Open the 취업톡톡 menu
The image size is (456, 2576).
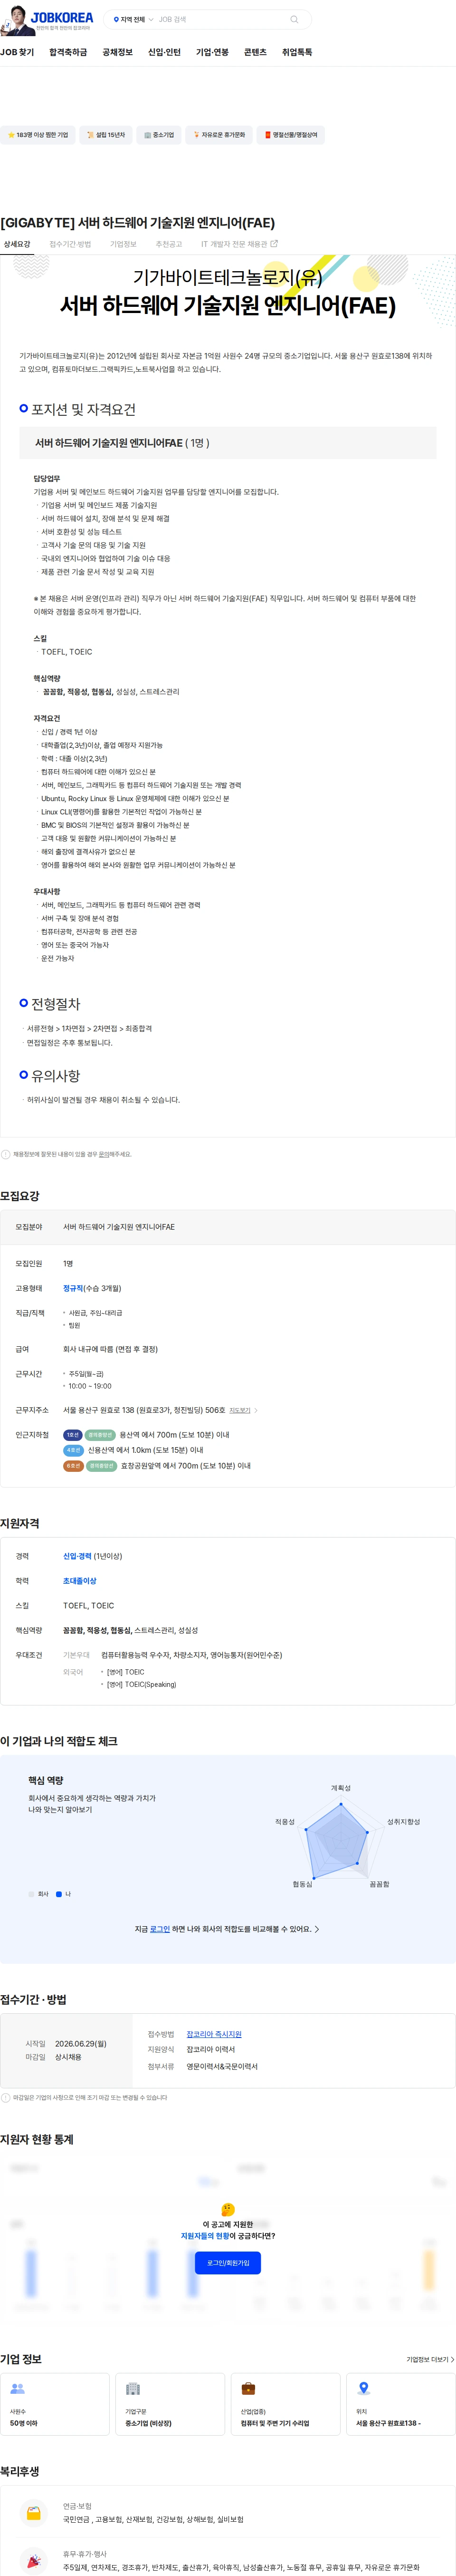tap(297, 52)
